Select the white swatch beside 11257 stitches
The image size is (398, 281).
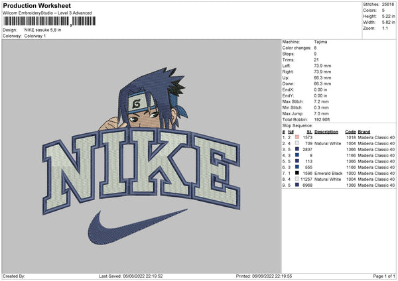pyautogui.click(x=297, y=179)
